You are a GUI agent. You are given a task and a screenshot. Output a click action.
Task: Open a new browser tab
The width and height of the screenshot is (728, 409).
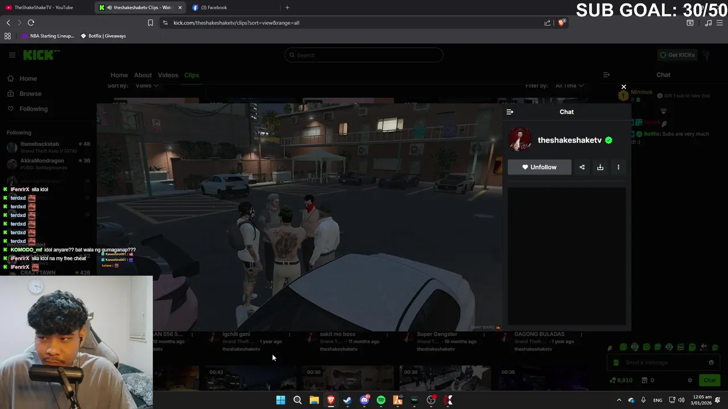287,7
